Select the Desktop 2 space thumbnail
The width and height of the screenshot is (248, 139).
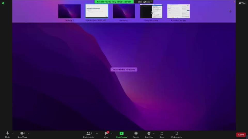coord(124,11)
